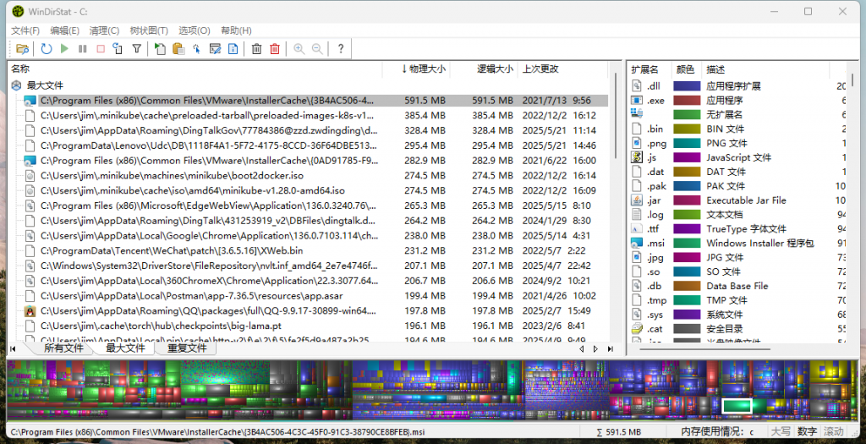Click the red Stop scan square icon
Screen dimensions: 866x444
click(x=101, y=48)
